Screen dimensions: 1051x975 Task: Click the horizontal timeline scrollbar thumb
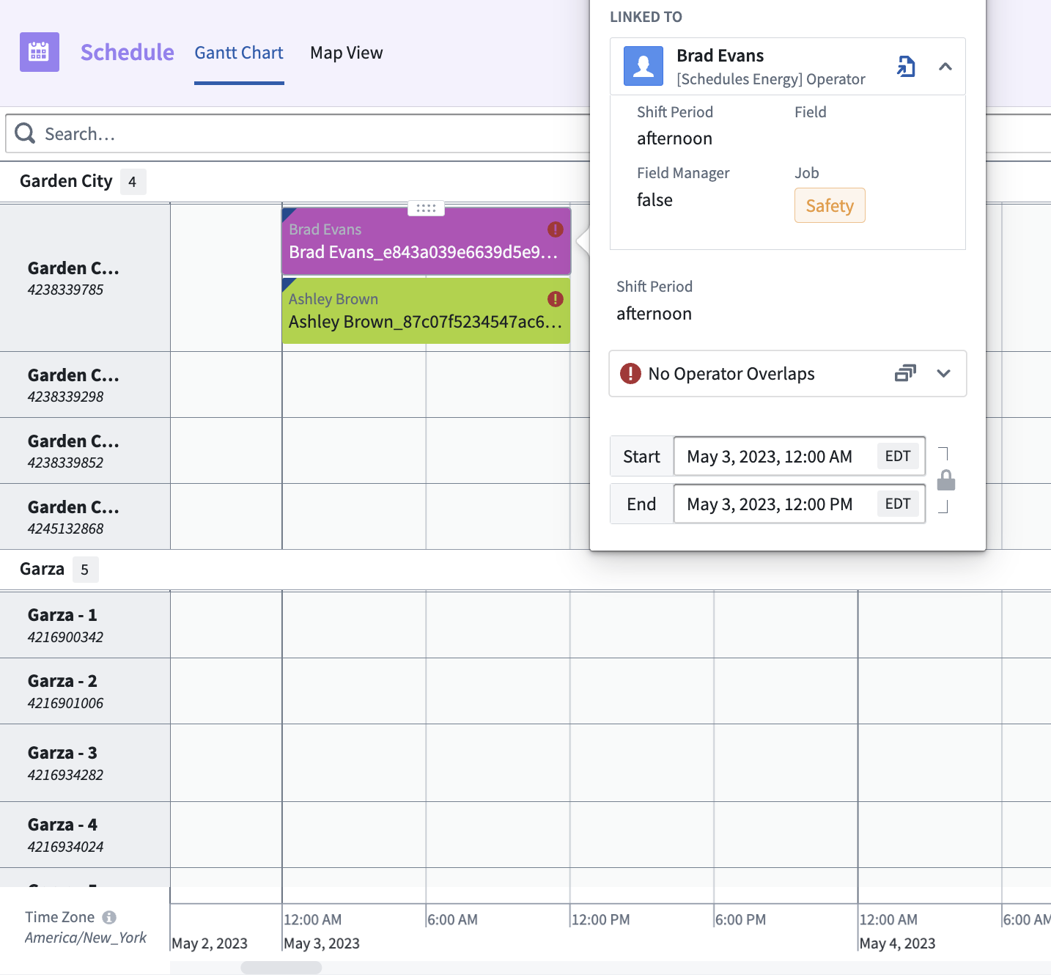coord(281,968)
